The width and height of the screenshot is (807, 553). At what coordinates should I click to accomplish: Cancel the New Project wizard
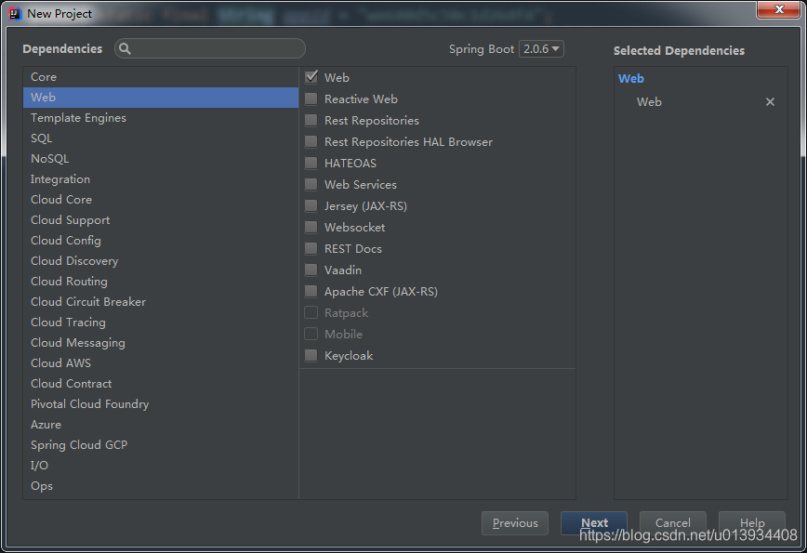coord(673,522)
